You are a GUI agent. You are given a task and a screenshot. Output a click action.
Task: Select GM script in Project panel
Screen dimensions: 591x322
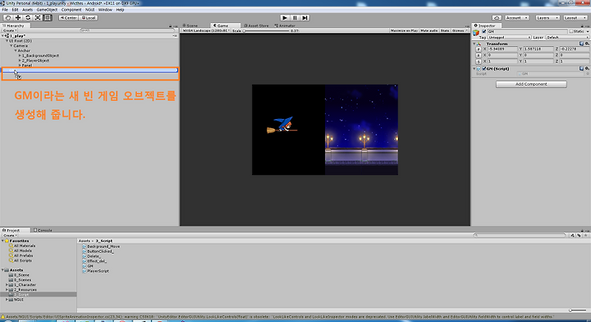88,266
